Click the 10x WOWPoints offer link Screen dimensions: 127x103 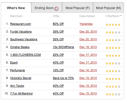(x=63, y=47)
